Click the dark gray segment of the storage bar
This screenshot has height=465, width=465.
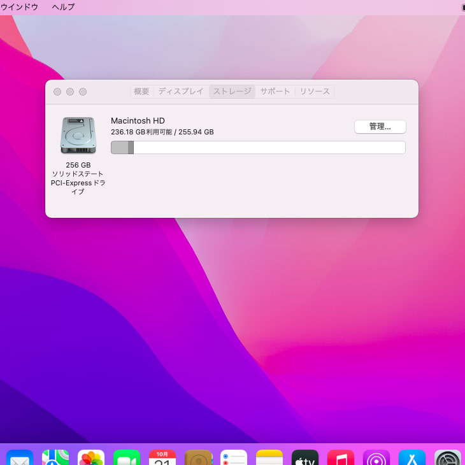click(x=131, y=147)
